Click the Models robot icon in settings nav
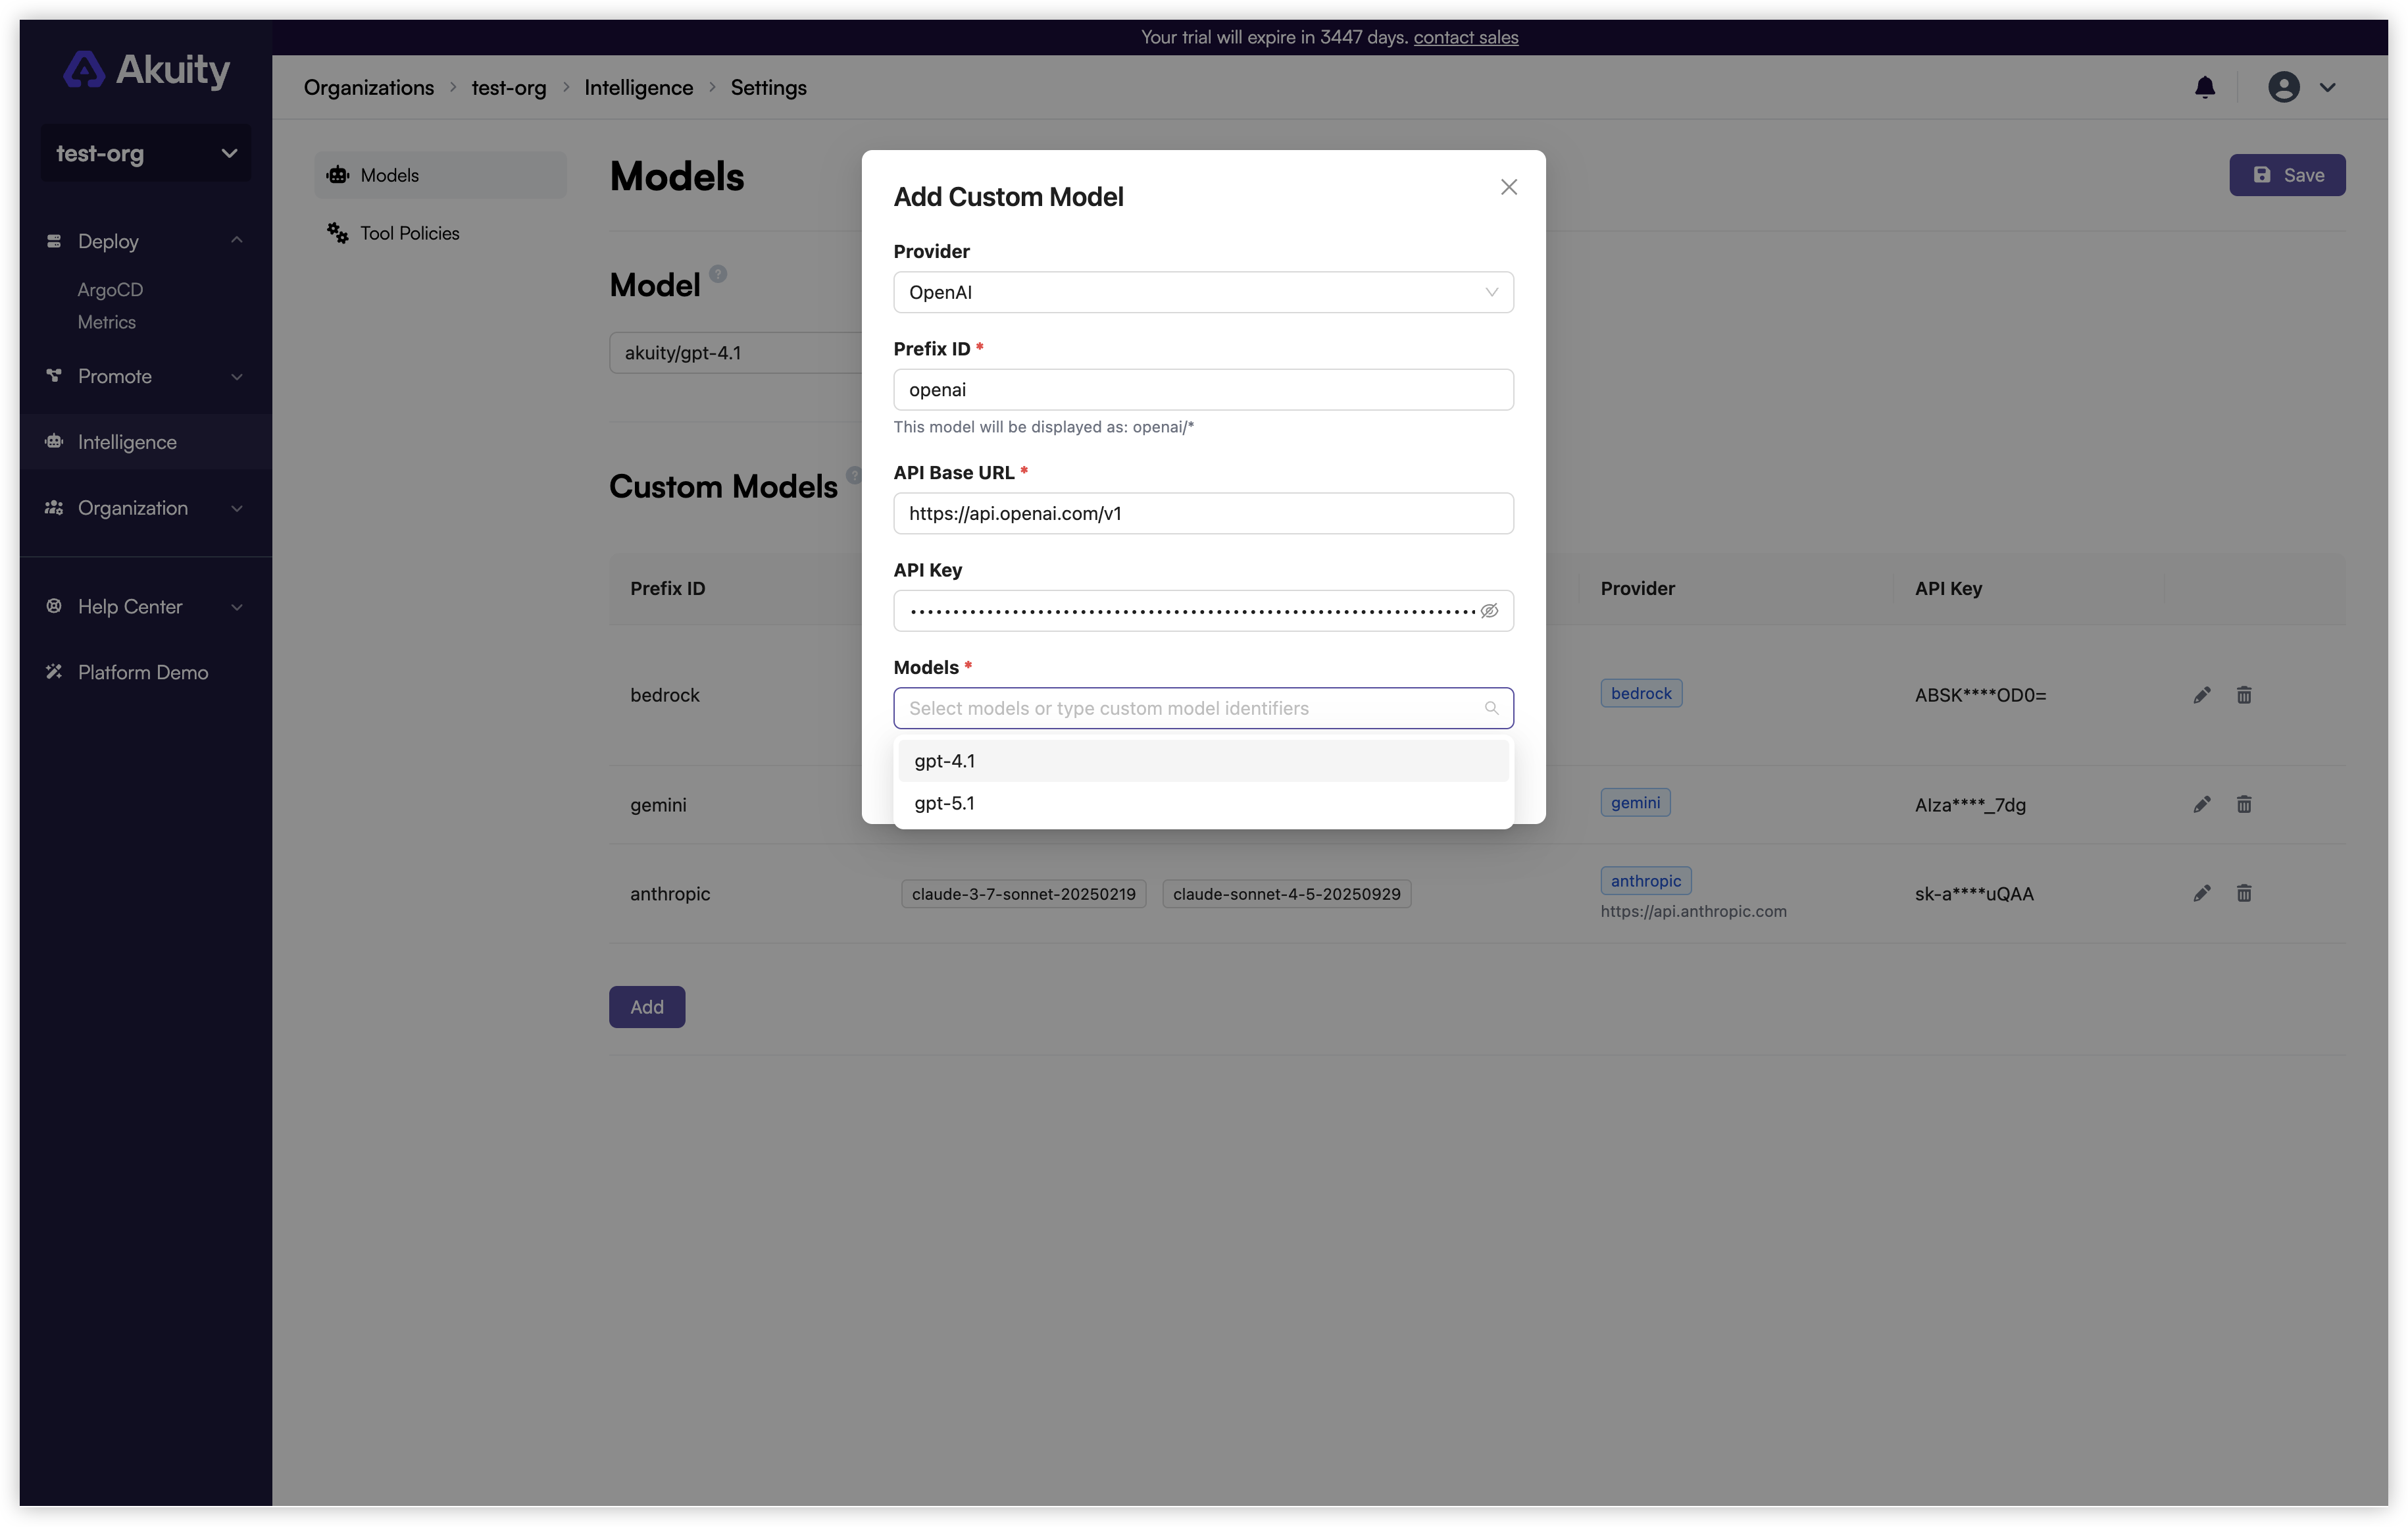The width and height of the screenshot is (2408, 1527). 338,175
